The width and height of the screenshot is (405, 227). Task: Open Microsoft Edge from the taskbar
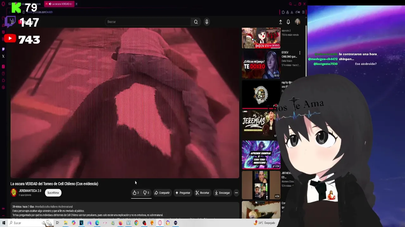(x=97, y=223)
